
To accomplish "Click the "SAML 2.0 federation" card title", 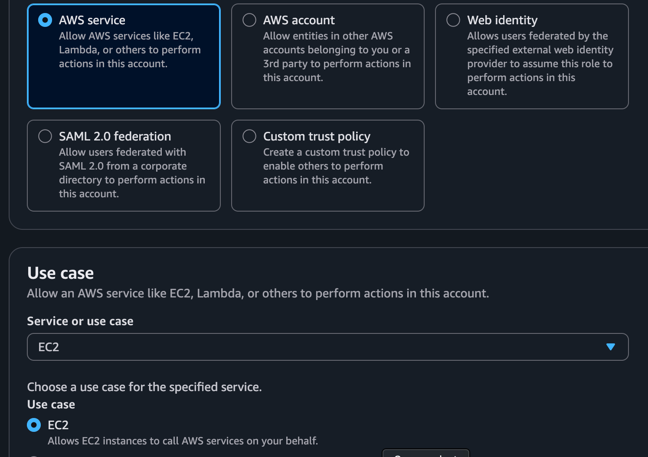I will coord(115,136).
